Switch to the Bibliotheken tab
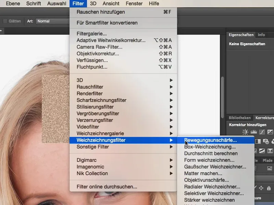The width and height of the screenshot is (274, 205). [239, 118]
